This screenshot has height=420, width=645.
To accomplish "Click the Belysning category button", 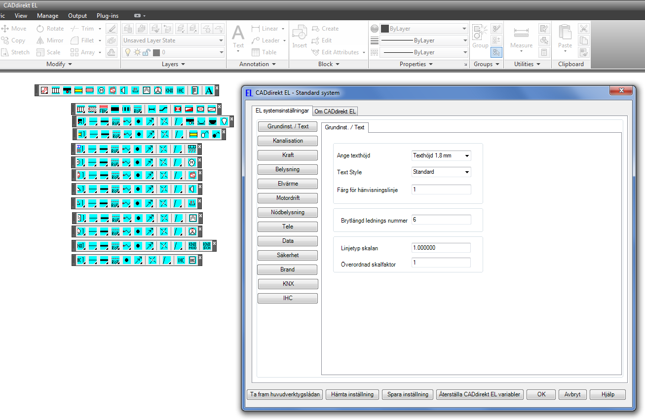I will coord(288,169).
